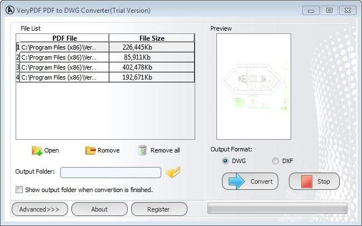Image resolution: width=362 pixels, height=226 pixels.
Task: Expand the Advanced>>> options
Action: (40, 209)
